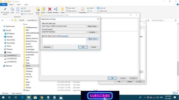The width and height of the screenshot is (179, 100).
Task: Refresh the Explorer address bar
Action: (x=148, y=20)
